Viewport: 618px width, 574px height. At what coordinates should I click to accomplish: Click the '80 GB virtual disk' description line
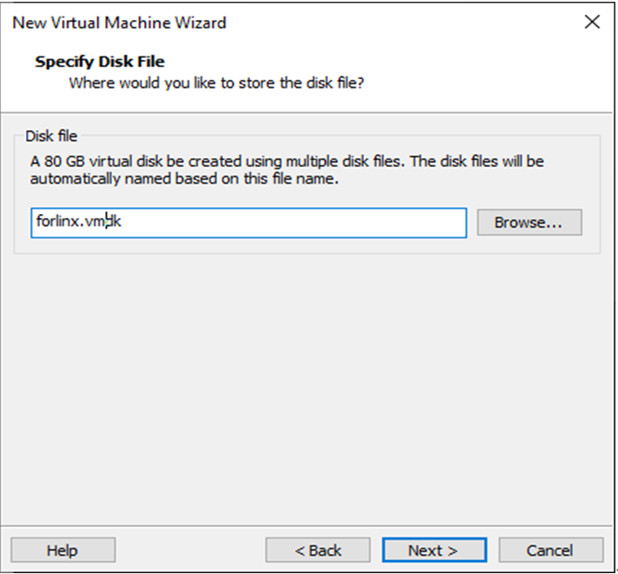pyautogui.click(x=287, y=162)
